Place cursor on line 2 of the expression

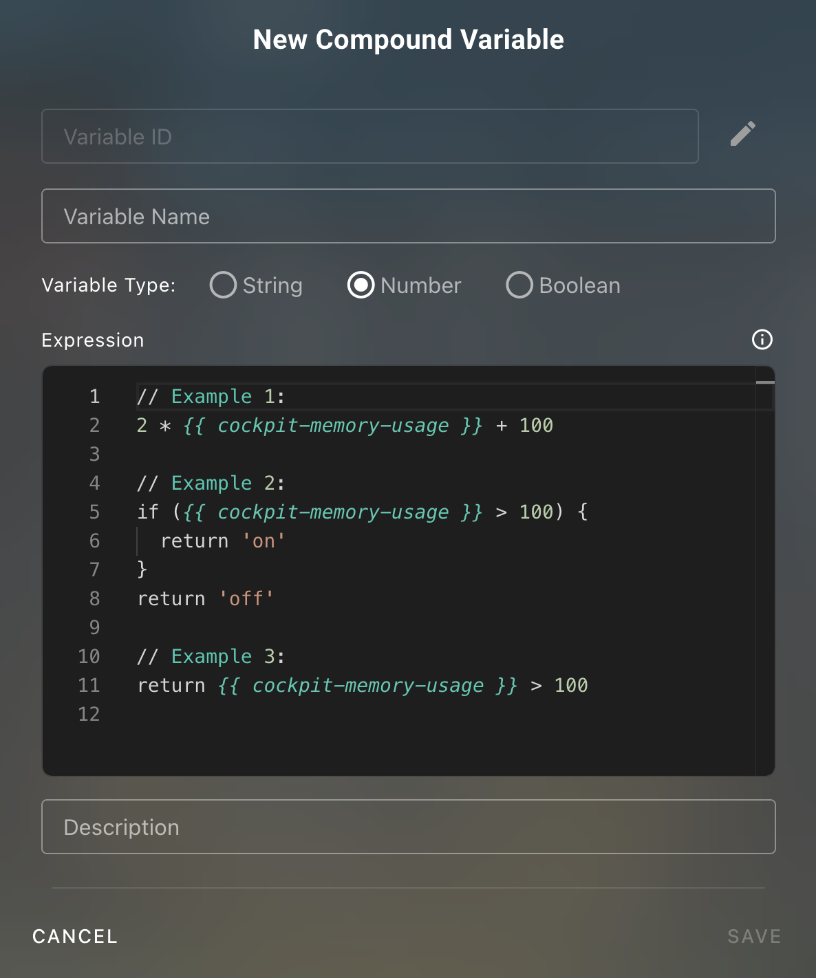coord(344,425)
